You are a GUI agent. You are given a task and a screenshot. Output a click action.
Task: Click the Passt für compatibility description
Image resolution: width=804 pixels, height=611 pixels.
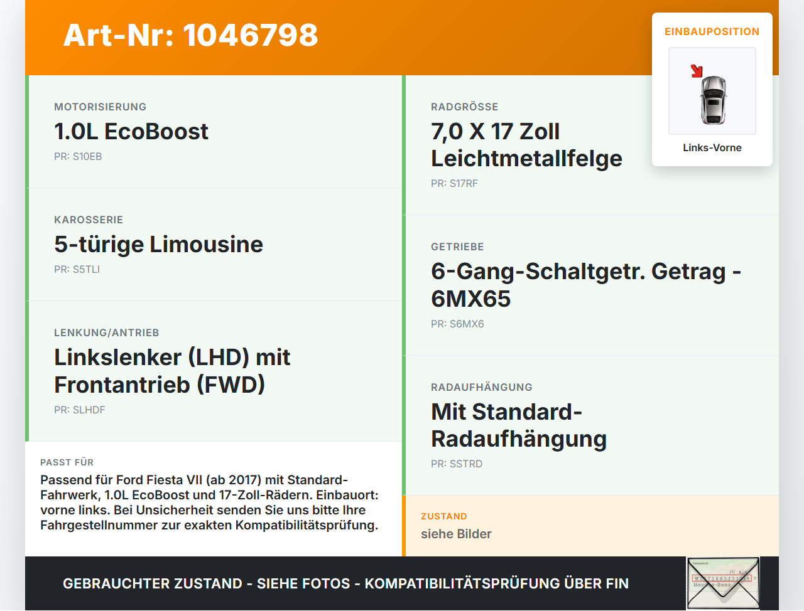pos(209,502)
